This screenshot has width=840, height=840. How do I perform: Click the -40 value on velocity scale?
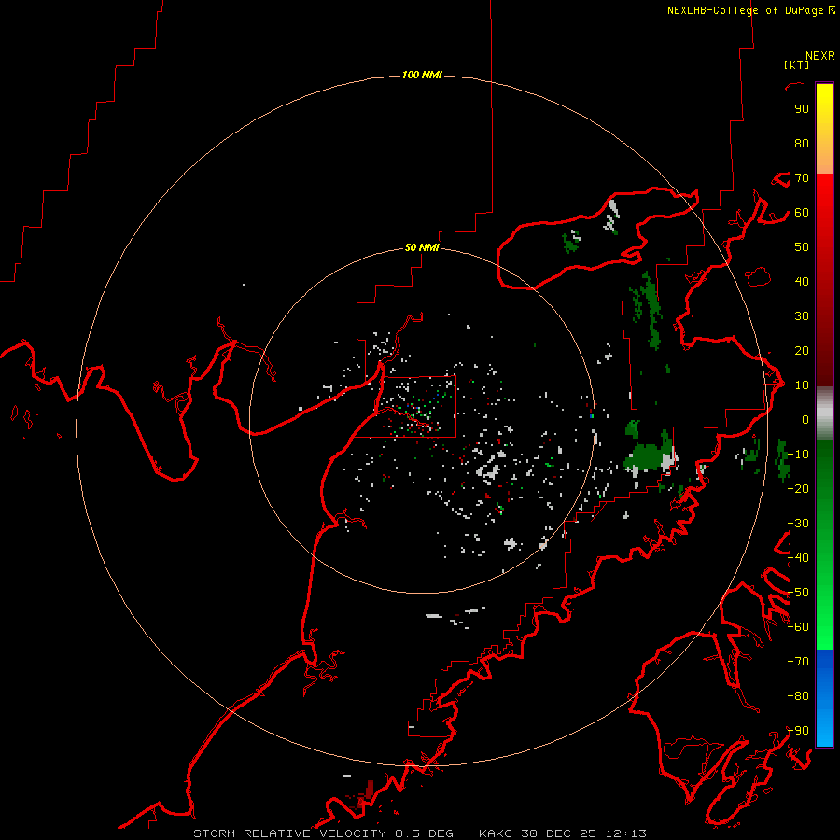coord(798,558)
